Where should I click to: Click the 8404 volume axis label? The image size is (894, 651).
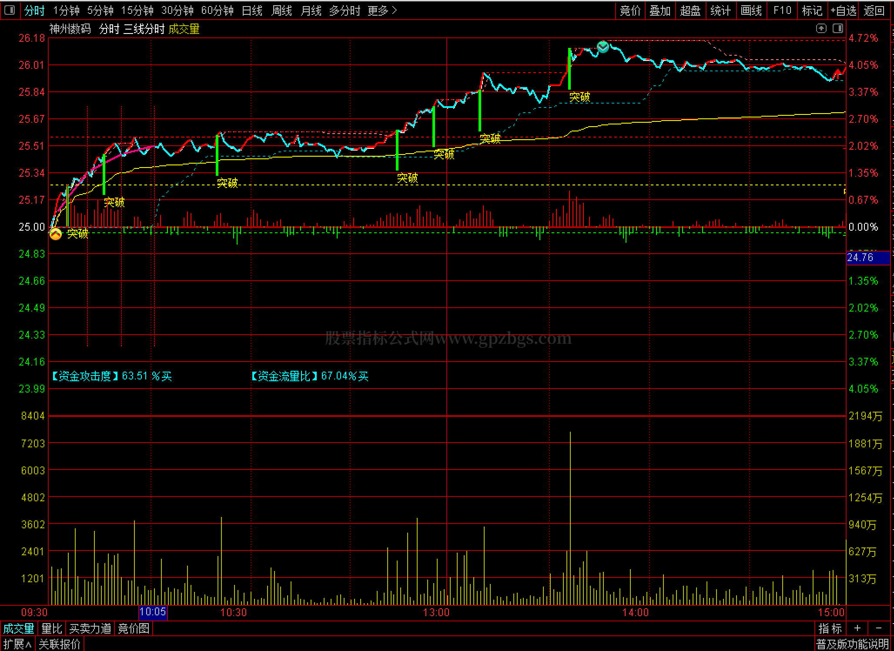click(x=33, y=416)
